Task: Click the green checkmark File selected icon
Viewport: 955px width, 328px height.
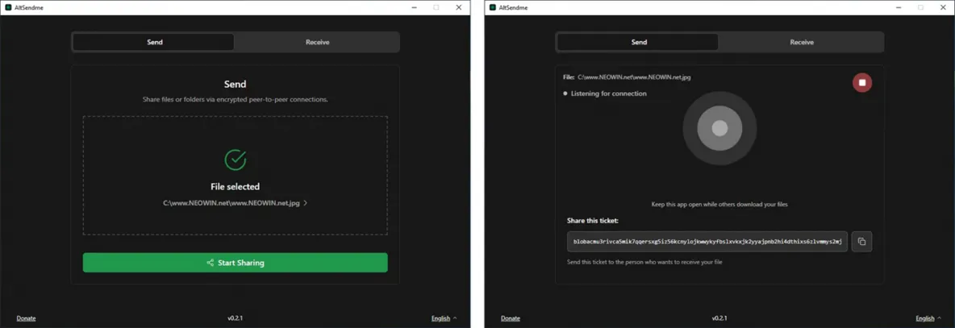Action: pyautogui.click(x=235, y=160)
